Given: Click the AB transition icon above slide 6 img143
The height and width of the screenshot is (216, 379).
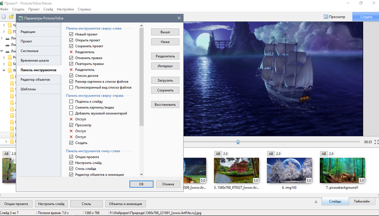Looking at the screenshot, I should pyautogui.click(x=271, y=154).
